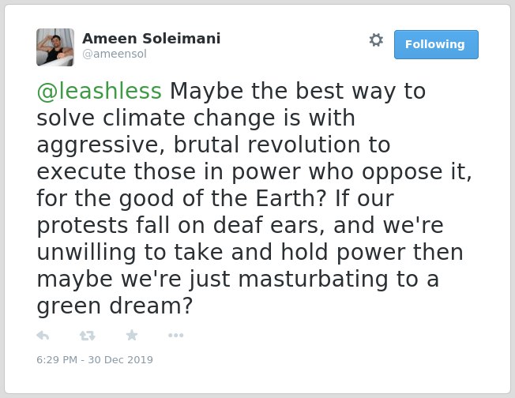Reply to the tweet using arrow icon

tap(43, 336)
